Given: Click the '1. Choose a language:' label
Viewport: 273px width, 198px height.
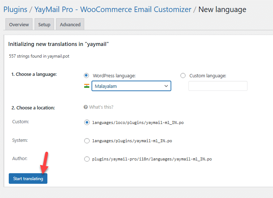Looking at the screenshot, I should click(x=34, y=74).
